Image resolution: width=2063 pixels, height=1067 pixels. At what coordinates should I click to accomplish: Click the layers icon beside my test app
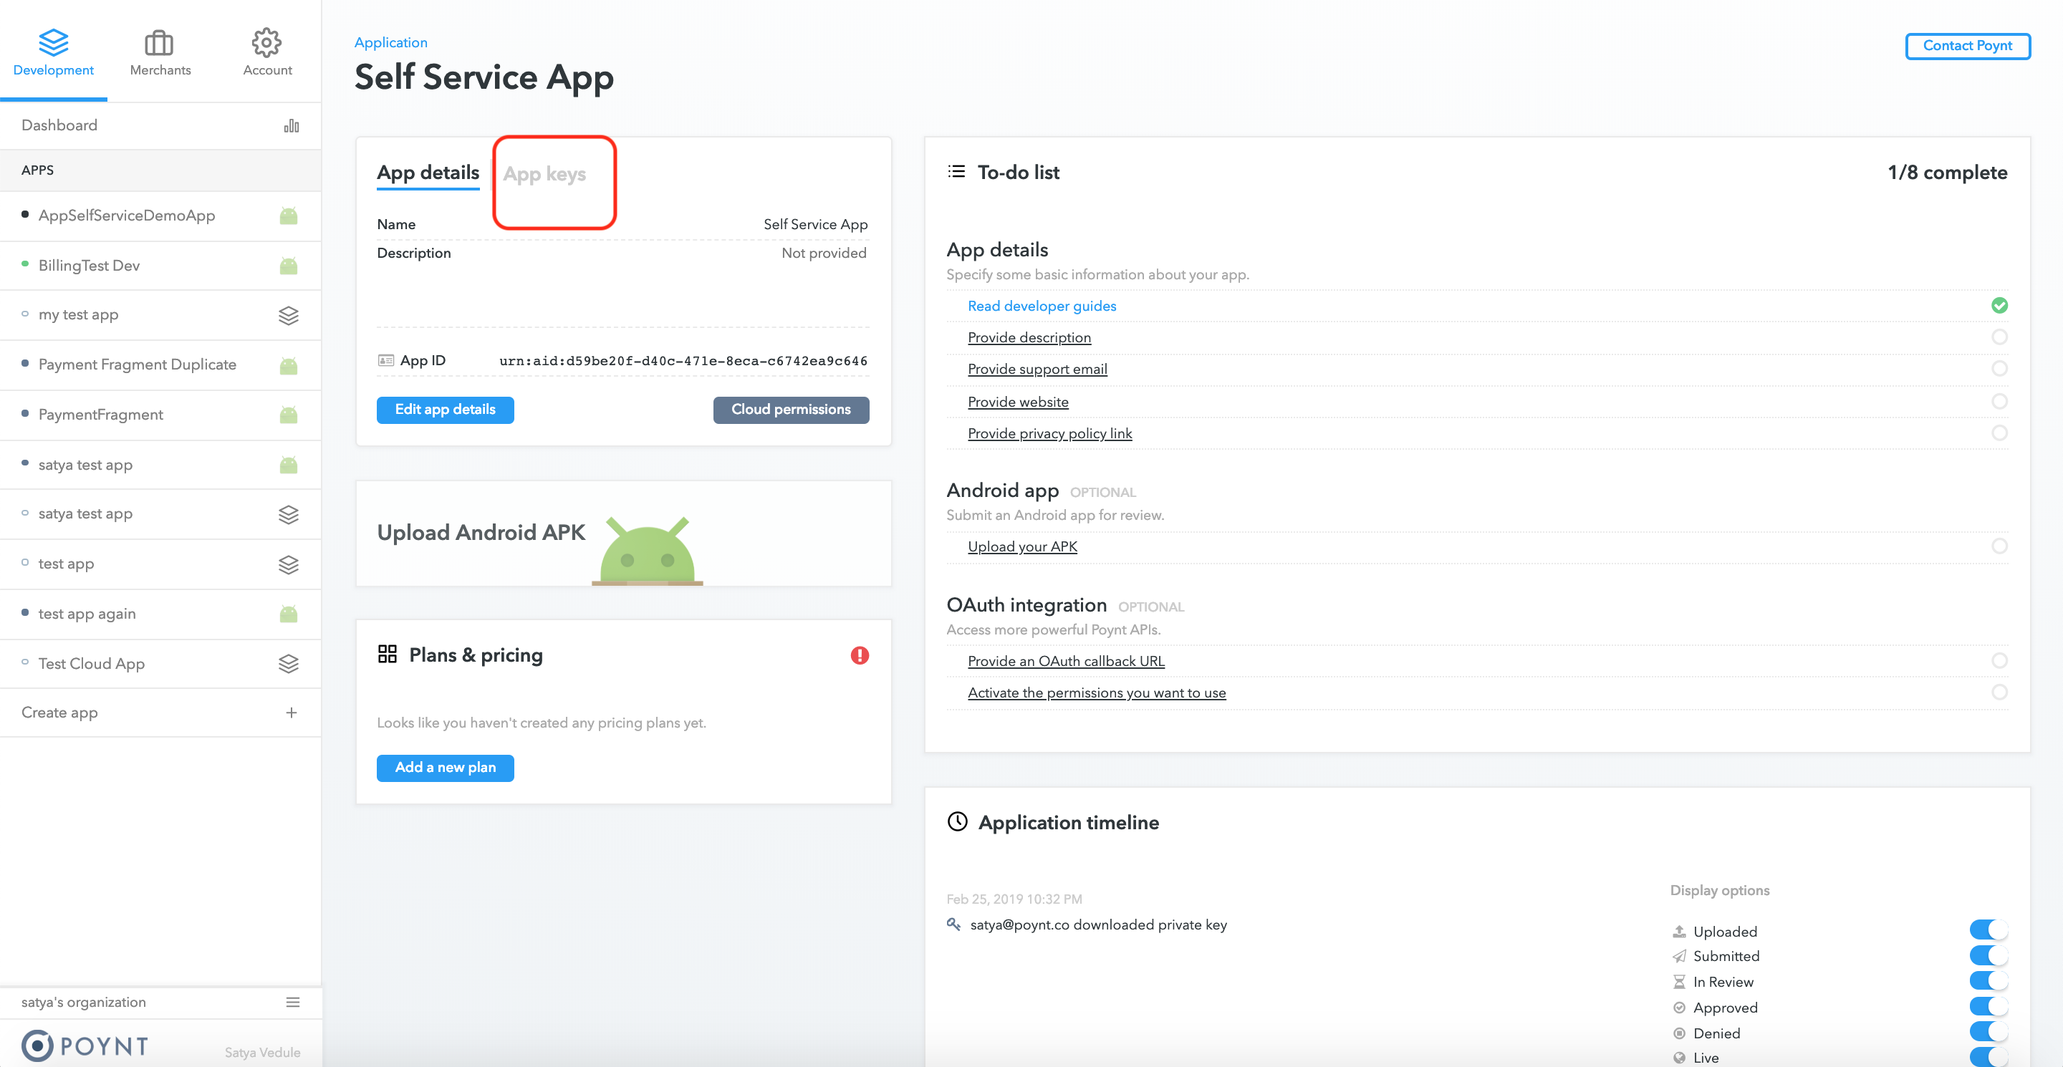tap(288, 315)
